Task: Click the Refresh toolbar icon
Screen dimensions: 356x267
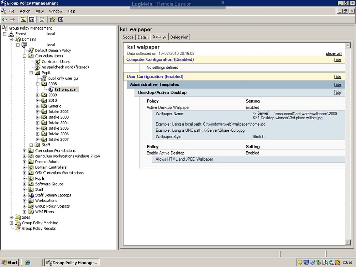Action: (x=42, y=20)
